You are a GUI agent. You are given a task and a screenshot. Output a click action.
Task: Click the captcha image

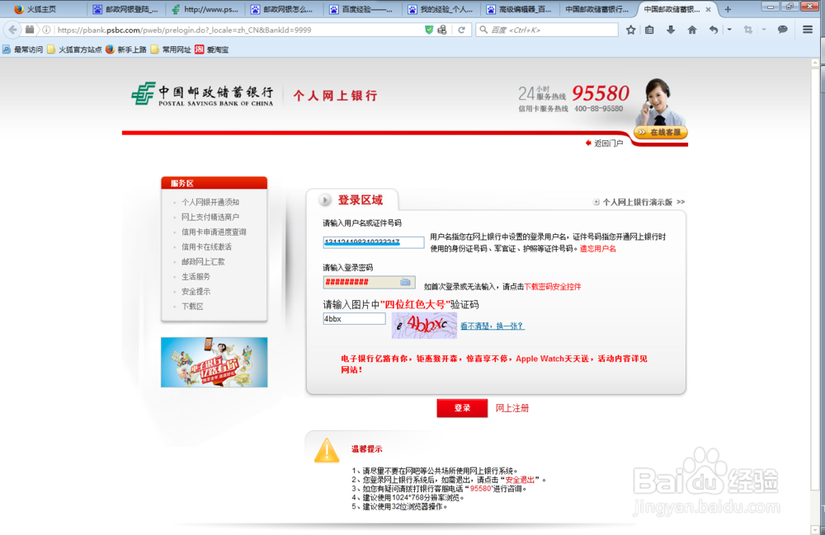424,326
